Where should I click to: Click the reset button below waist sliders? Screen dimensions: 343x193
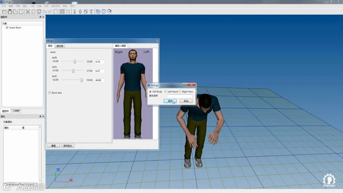[53, 146]
